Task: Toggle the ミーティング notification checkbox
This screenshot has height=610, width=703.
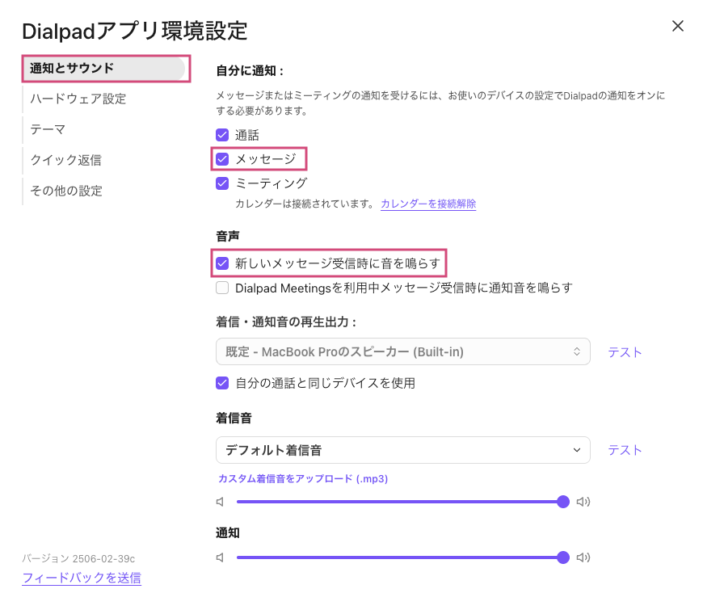Action: coord(222,183)
